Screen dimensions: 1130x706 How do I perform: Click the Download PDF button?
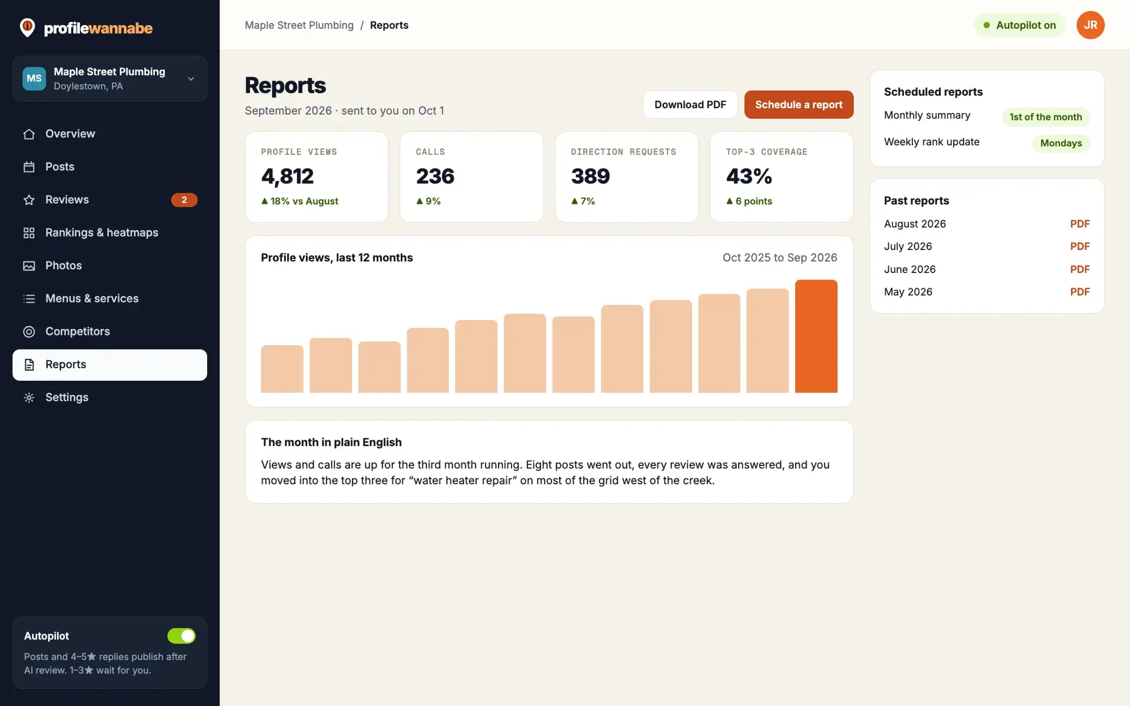point(690,105)
